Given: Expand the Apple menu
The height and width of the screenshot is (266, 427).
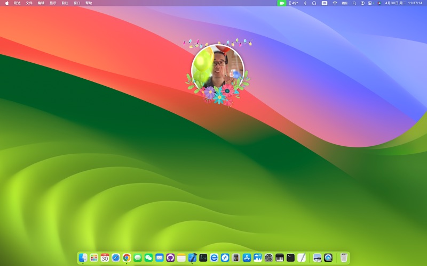Looking at the screenshot, I should 7,3.
